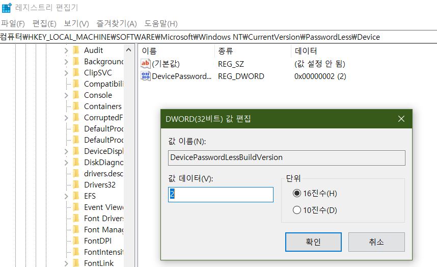437x267 pixels.
Task: Expand the Background tree node
Action: tap(66, 62)
